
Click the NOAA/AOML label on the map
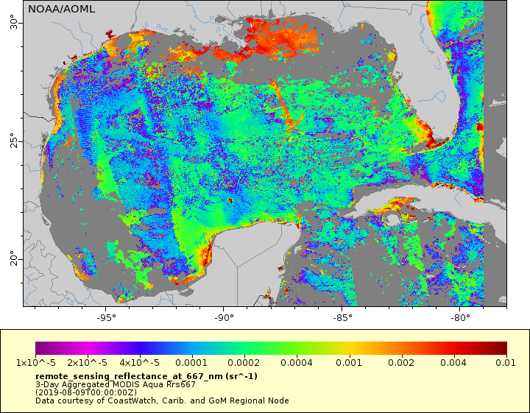coord(61,9)
